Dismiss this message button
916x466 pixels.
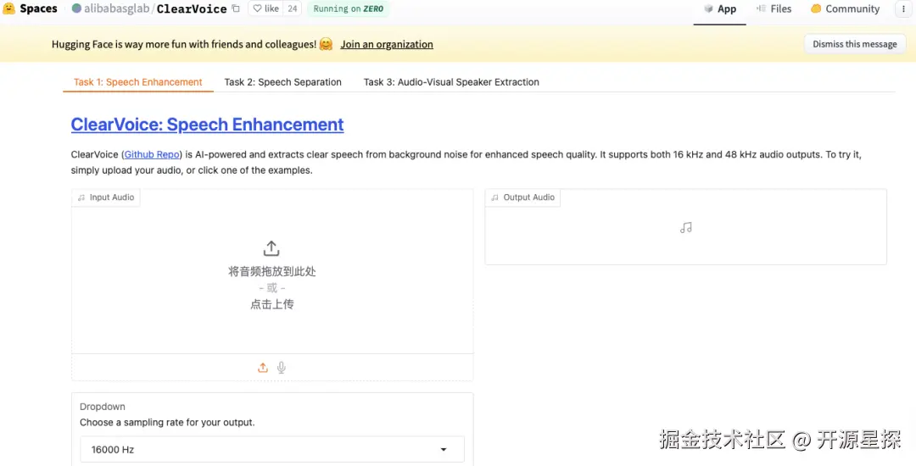(855, 44)
